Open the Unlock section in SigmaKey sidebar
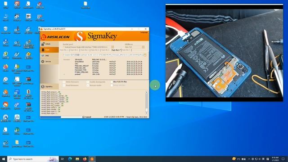Image resolution: width=288 pixels, height=162 pixels. coord(49,44)
